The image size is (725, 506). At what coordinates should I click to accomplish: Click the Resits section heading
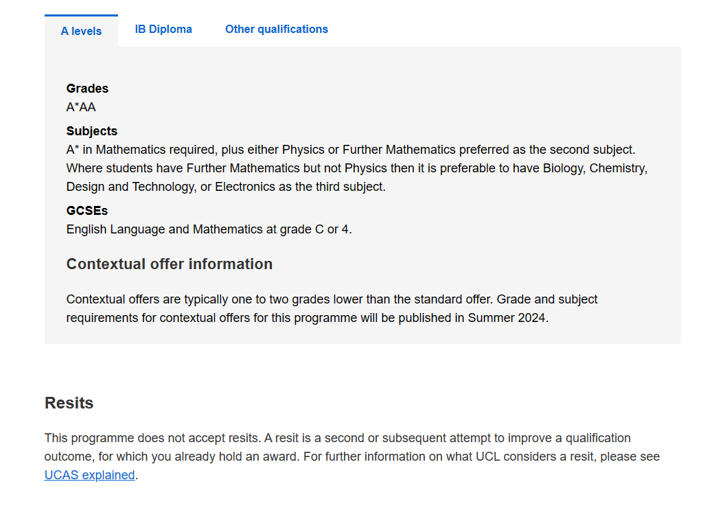coord(69,403)
